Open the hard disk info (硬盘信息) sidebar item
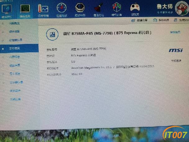 tap(15, 65)
